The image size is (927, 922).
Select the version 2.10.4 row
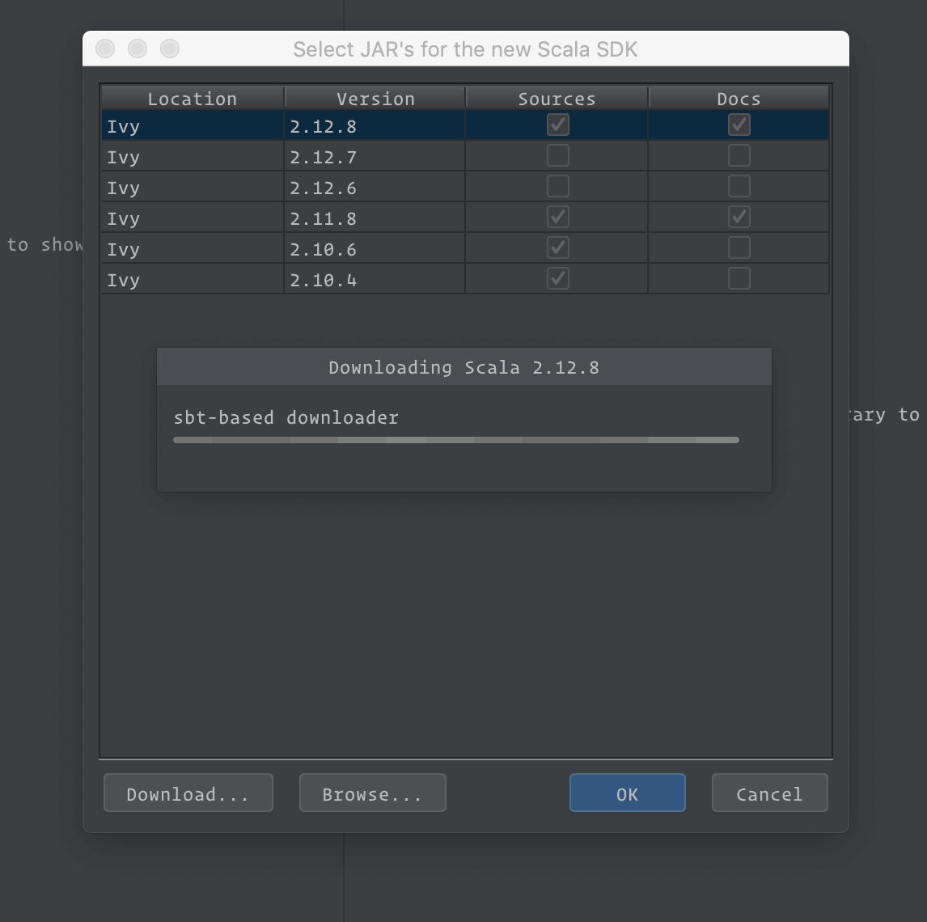(465, 279)
